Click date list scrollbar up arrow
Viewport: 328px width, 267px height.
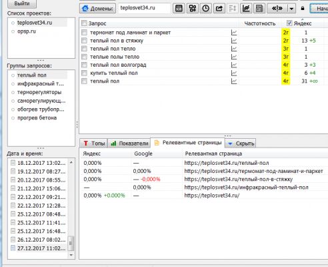(71, 162)
